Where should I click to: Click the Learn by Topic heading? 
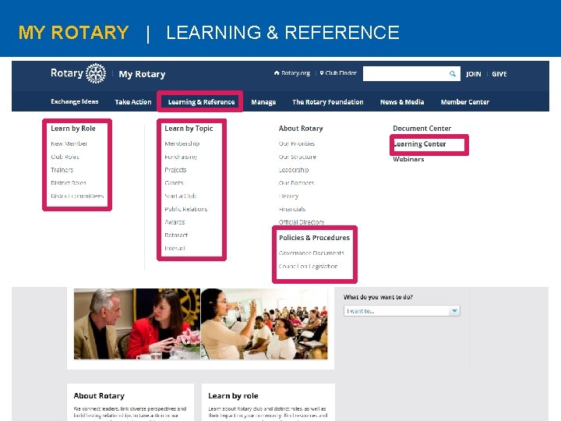189,129
